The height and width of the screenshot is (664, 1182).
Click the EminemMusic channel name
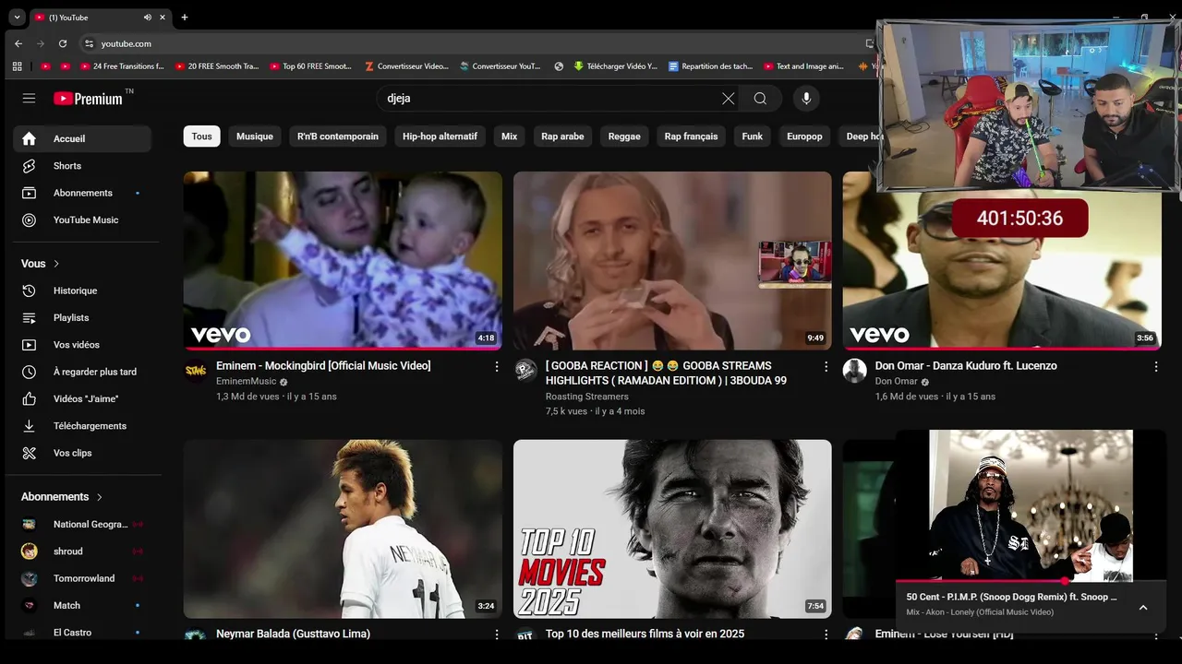246,382
